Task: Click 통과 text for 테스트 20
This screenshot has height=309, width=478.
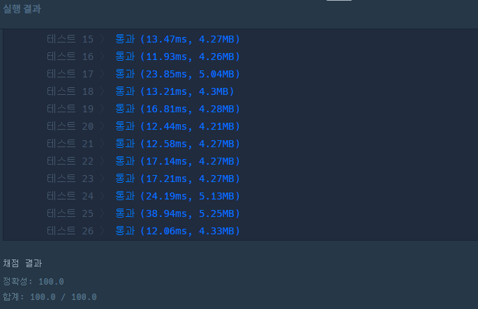Action: (x=125, y=126)
